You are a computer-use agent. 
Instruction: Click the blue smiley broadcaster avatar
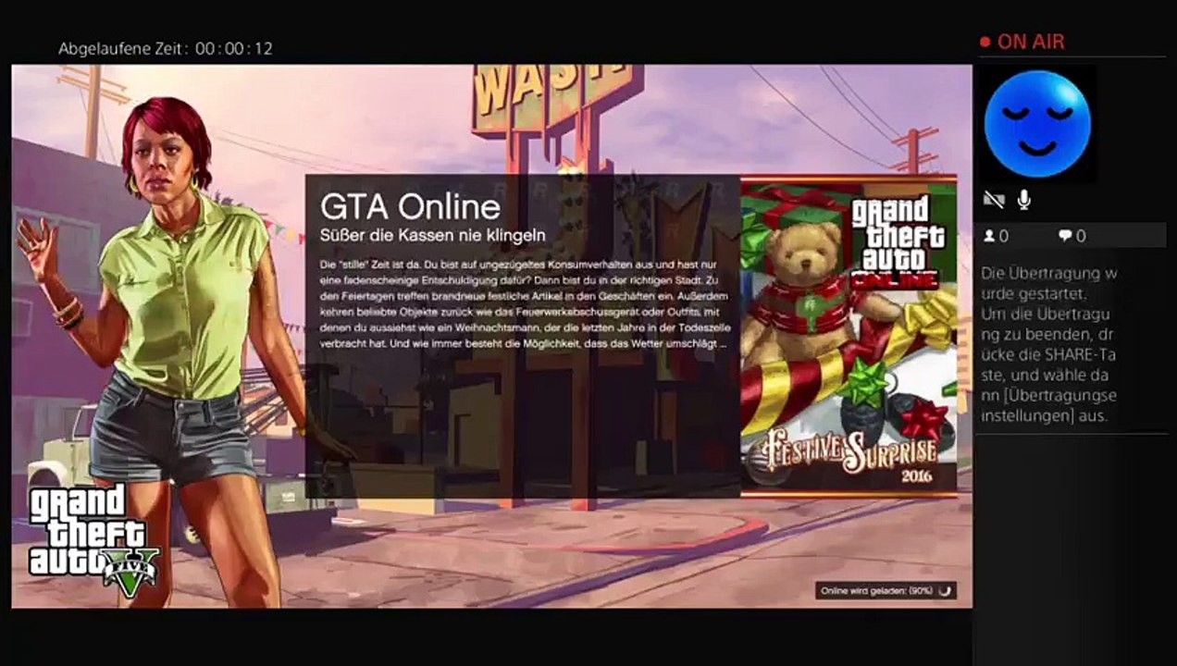click(1037, 124)
